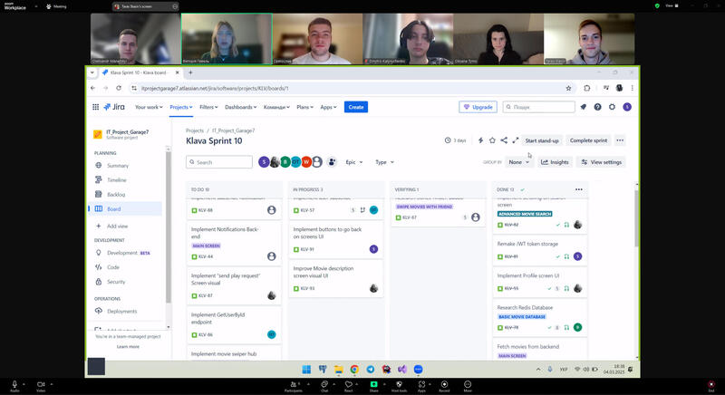Open browser extensions puzzle icon
This screenshot has width=725, height=395.
[x=587, y=88]
